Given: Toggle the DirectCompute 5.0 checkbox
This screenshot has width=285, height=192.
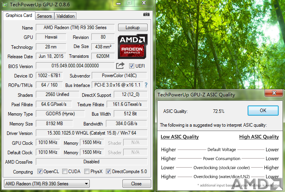Looking at the screenshot, I should 108,171.
